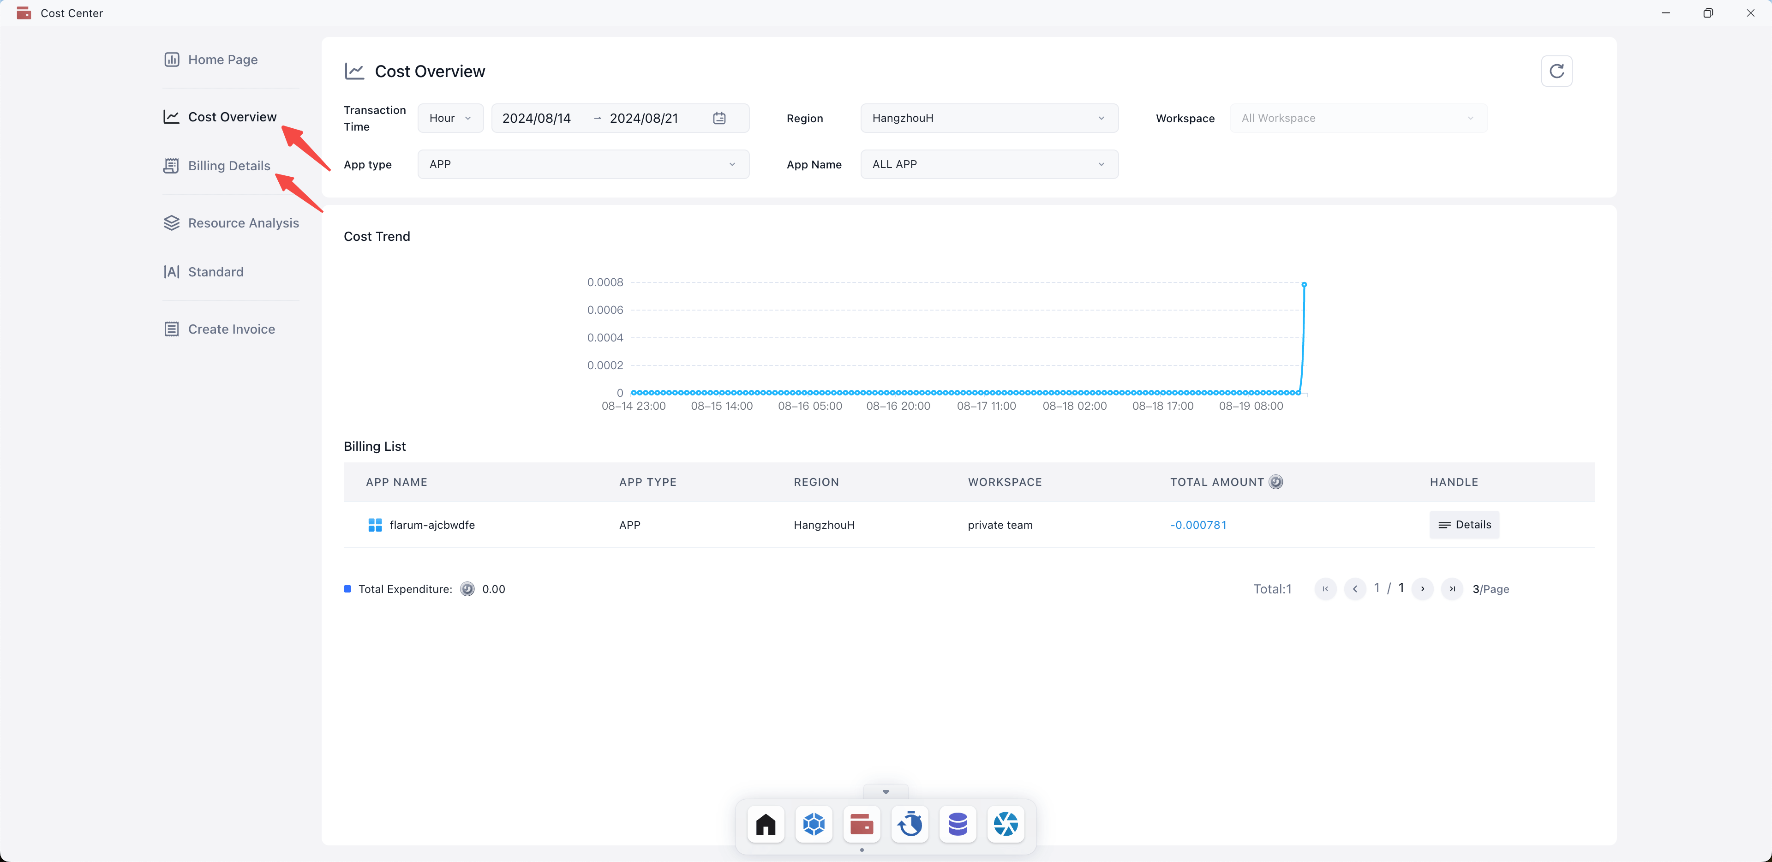Click the Total Amount currency info icon
The width and height of the screenshot is (1772, 862).
(x=1276, y=482)
